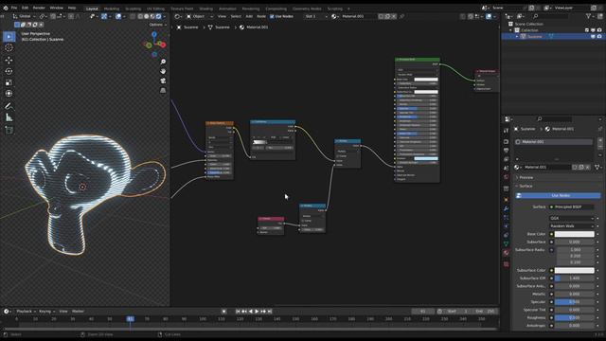Switch to the Modeling workspace tab

click(x=112, y=9)
